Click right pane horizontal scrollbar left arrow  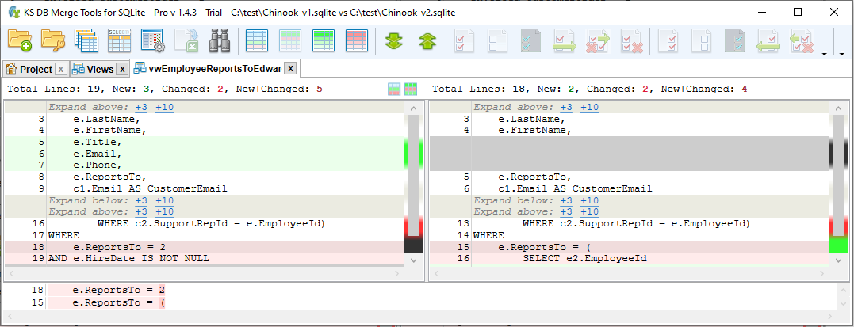tap(435, 272)
